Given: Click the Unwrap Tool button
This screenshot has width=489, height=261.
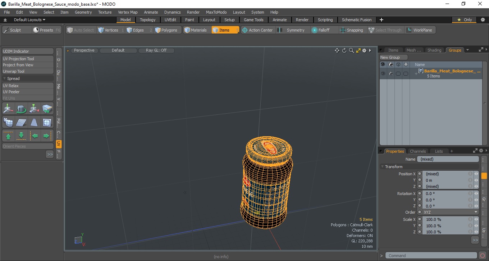Looking at the screenshot, I should coord(28,71).
